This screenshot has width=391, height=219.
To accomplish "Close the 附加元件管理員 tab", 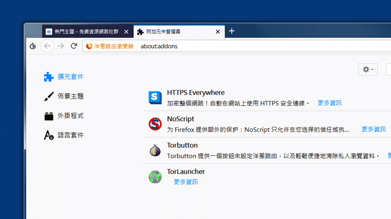I will coord(217,32).
